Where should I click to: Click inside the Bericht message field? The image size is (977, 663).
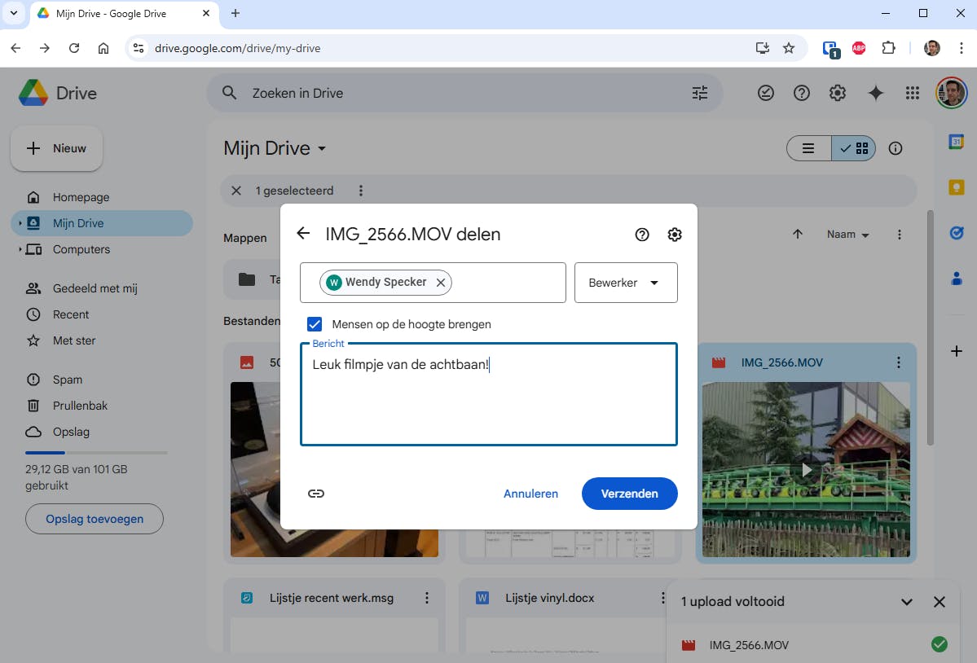pyautogui.click(x=489, y=394)
